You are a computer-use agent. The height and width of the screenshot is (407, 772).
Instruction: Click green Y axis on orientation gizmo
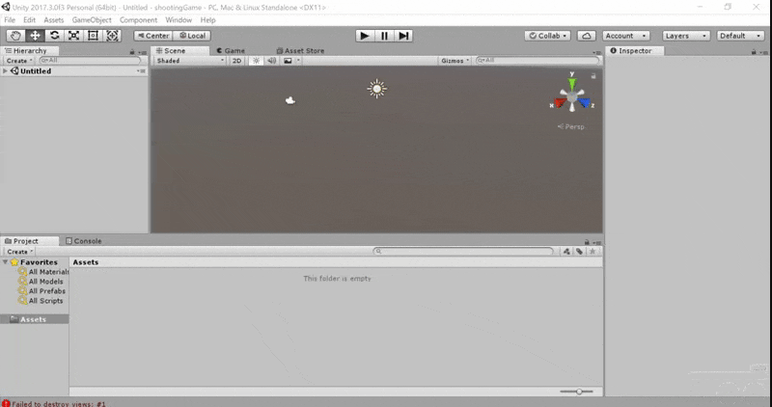572,82
